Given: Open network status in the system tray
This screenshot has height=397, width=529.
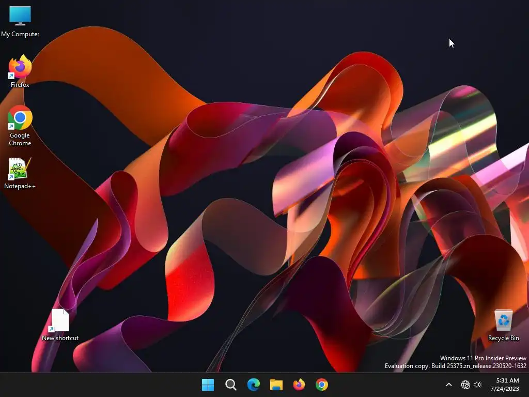Looking at the screenshot, I should coord(465,385).
